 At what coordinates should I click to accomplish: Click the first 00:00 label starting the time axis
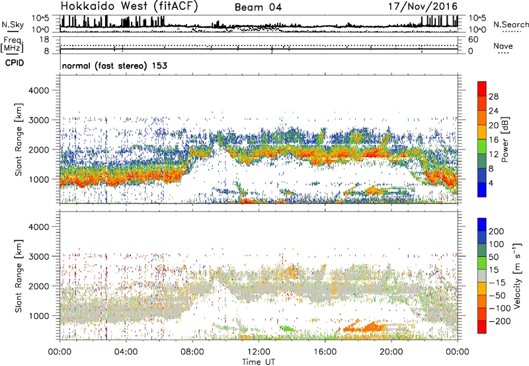click(60, 352)
